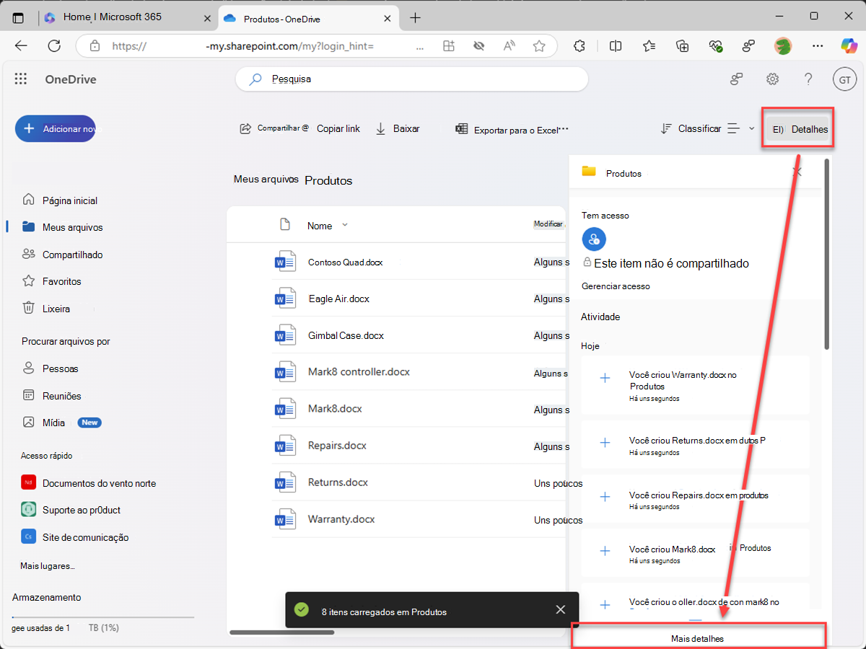
Task: Browse files by Reuniões
Action: 52,396
